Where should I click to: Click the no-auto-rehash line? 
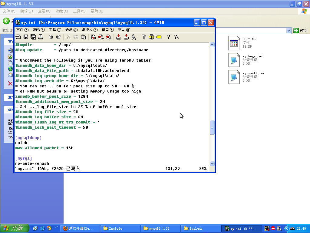click(x=32, y=164)
